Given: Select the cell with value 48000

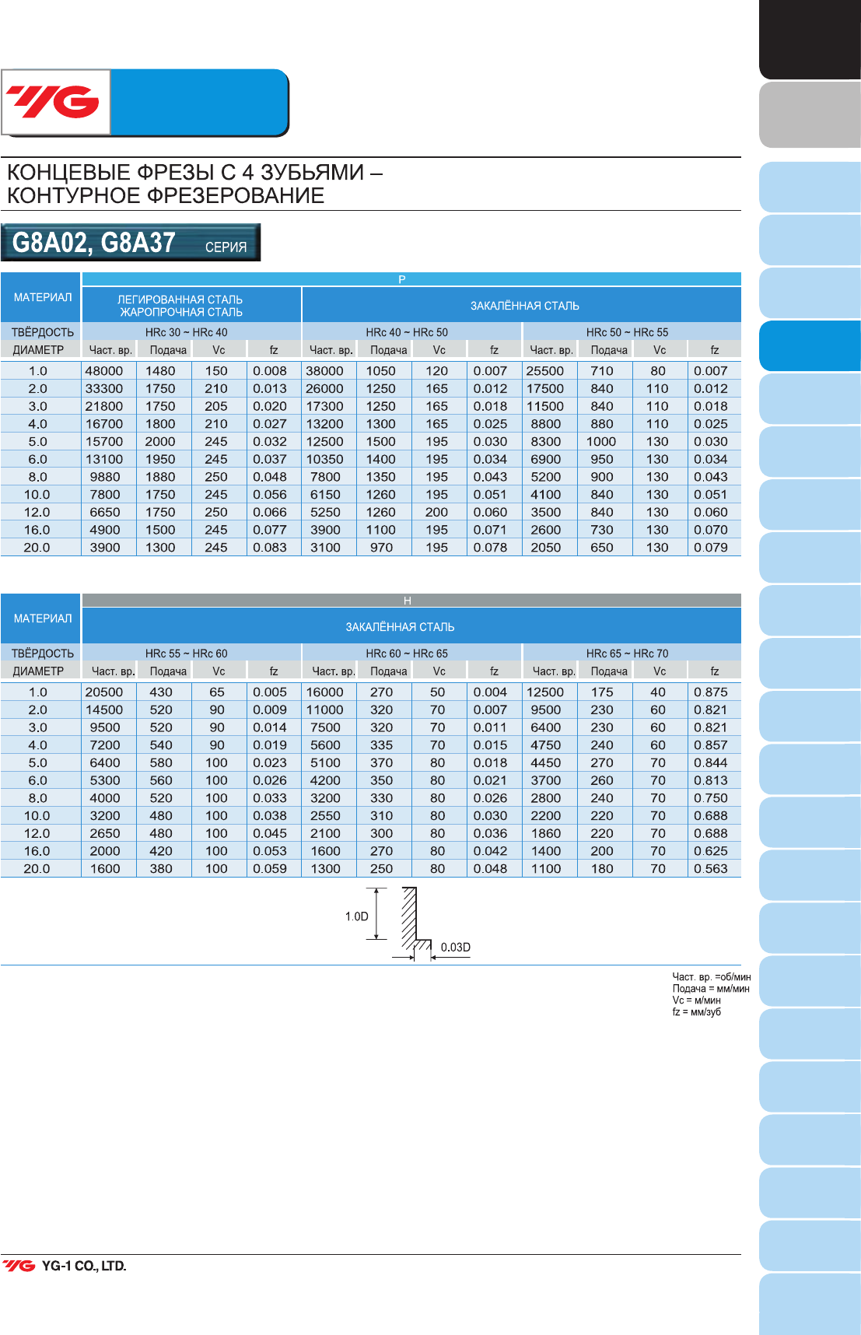Looking at the screenshot, I should coord(104,371).
